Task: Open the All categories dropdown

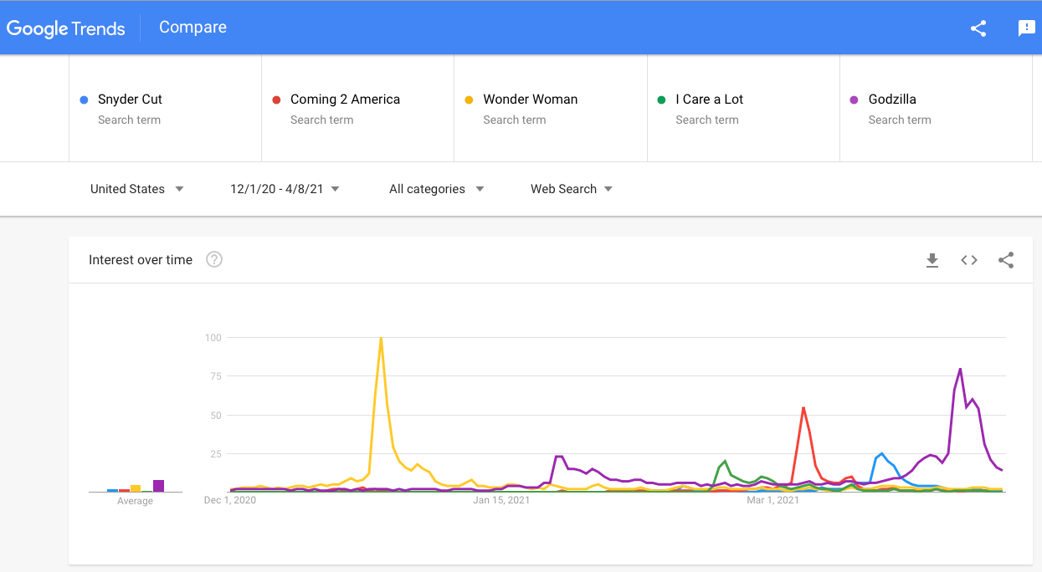Action: 436,189
